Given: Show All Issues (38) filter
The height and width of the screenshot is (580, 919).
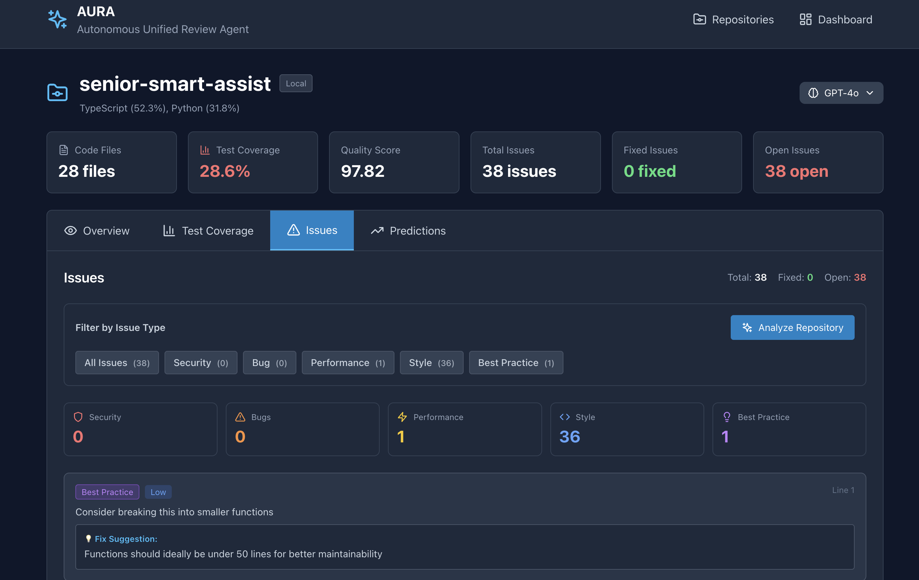Looking at the screenshot, I should (x=117, y=363).
